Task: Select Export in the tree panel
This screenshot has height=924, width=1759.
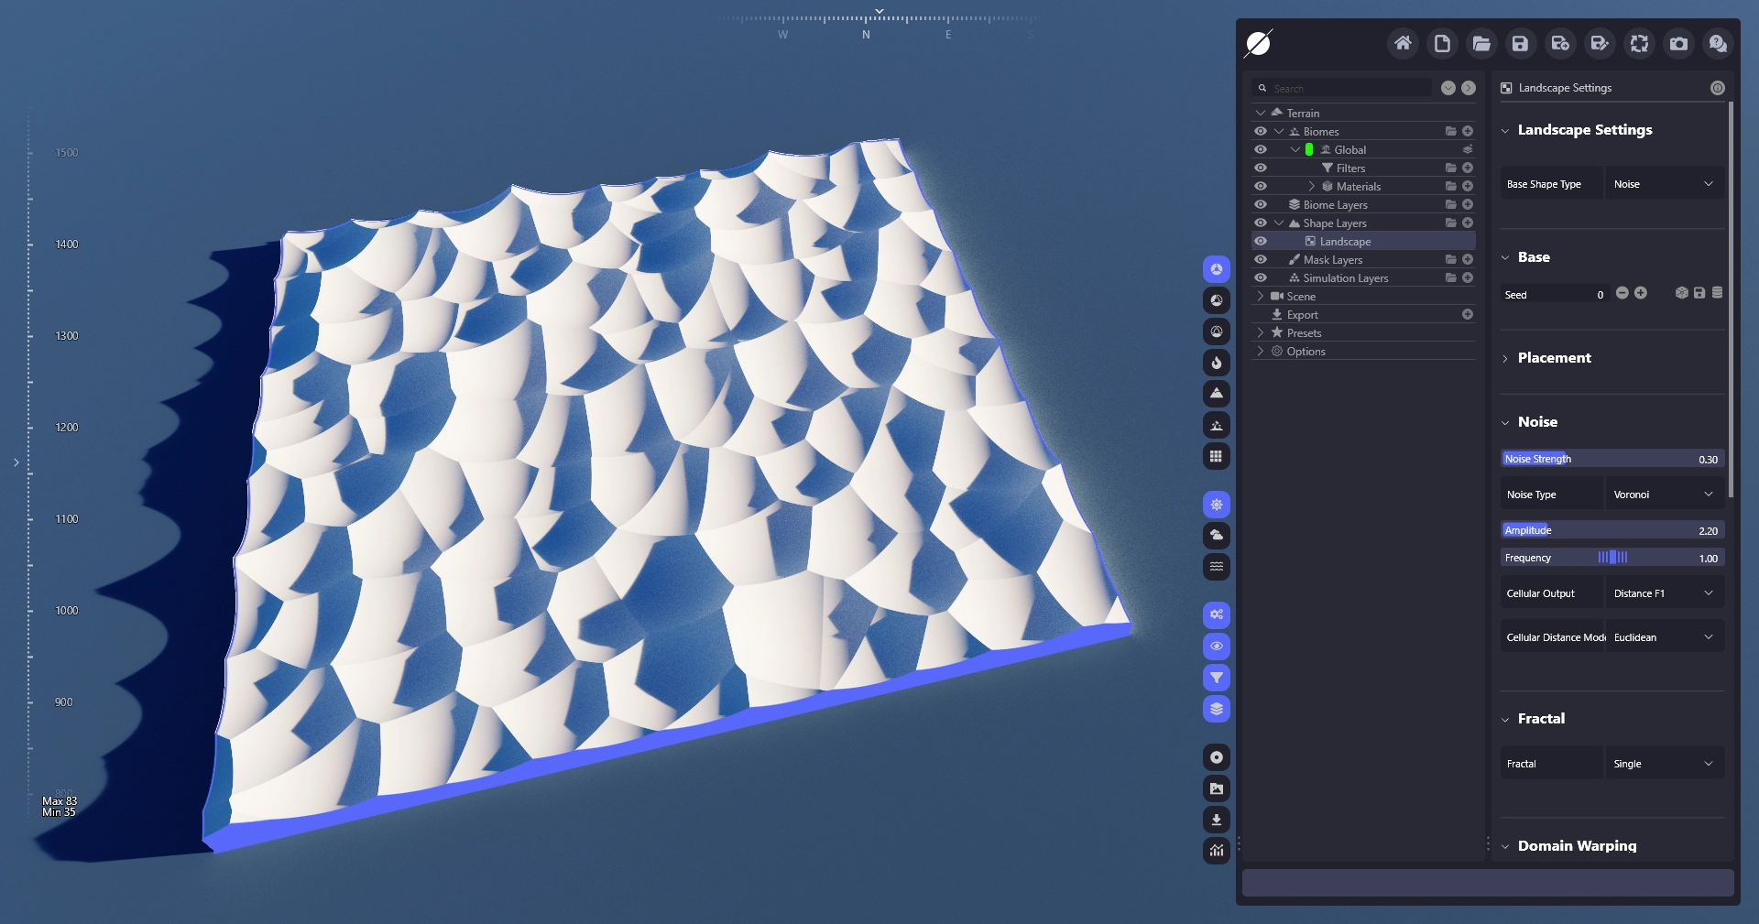Action: coord(1302,315)
